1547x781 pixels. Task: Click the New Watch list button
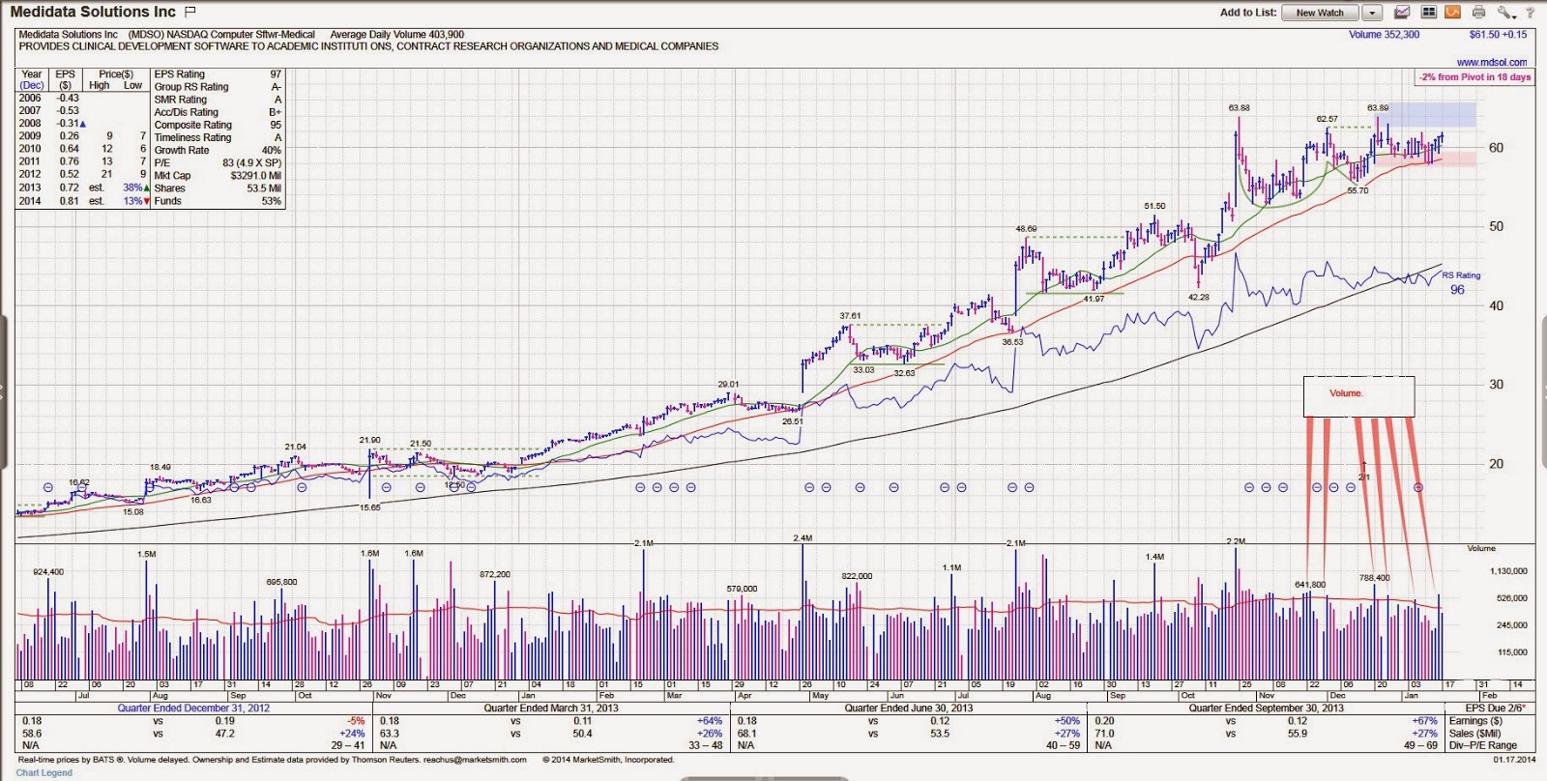coord(1320,13)
